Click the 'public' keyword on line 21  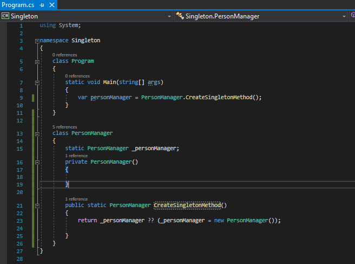pyautogui.click(x=75, y=205)
